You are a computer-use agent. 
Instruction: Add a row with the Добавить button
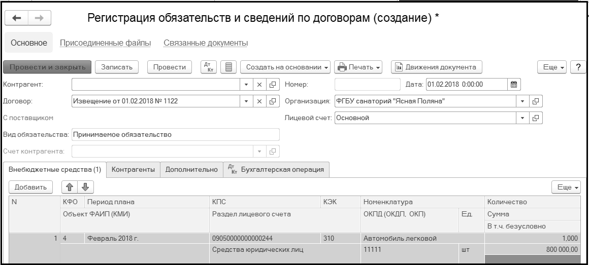tap(31, 187)
